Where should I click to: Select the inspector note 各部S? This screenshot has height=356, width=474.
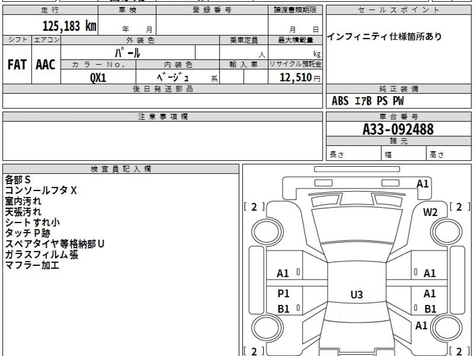(18, 180)
